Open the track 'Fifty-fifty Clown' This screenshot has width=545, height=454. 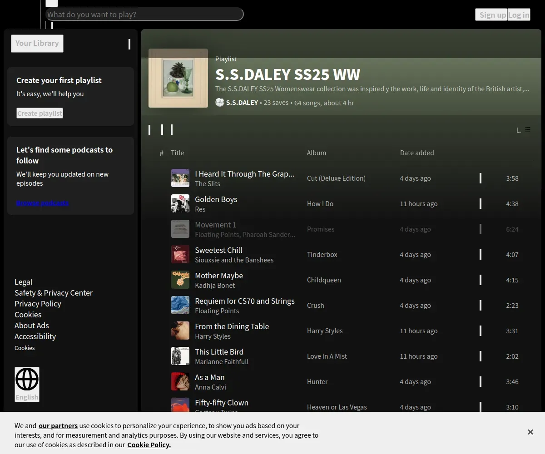[222, 403]
